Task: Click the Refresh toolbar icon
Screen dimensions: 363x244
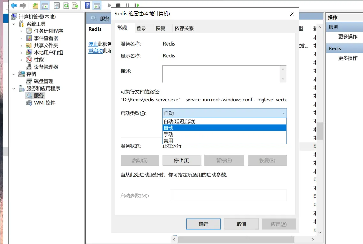Action: [66, 5]
